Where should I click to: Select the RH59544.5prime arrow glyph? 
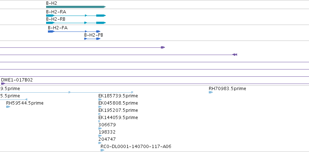(8, 107)
